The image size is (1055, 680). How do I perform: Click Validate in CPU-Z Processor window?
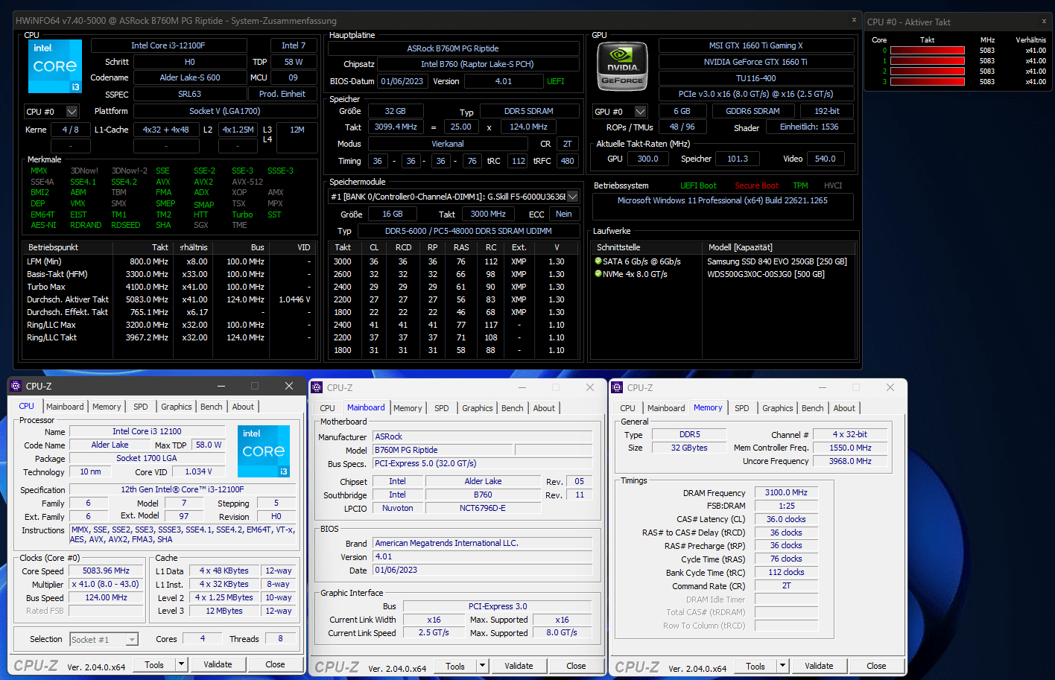(218, 664)
